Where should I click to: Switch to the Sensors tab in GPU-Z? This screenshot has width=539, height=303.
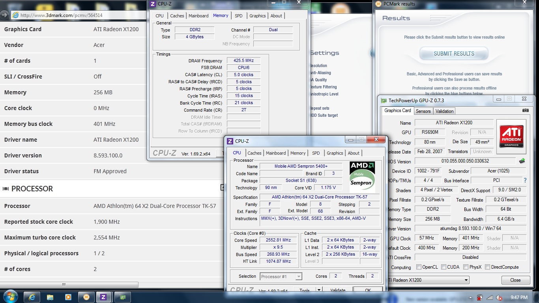[x=423, y=111]
